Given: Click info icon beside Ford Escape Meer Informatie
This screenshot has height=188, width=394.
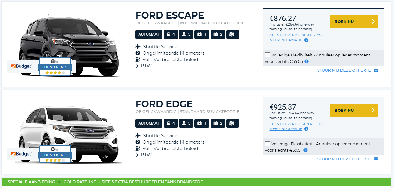Looking at the screenshot, I should [307, 40].
